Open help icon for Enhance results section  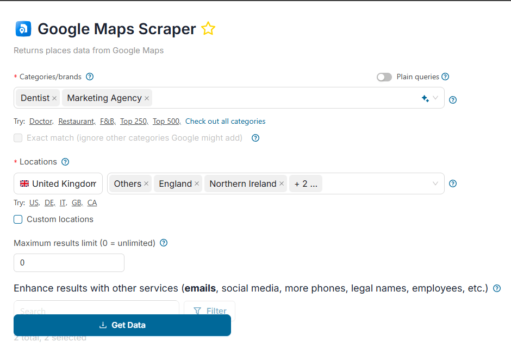pyautogui.click(x=497, y=288)
